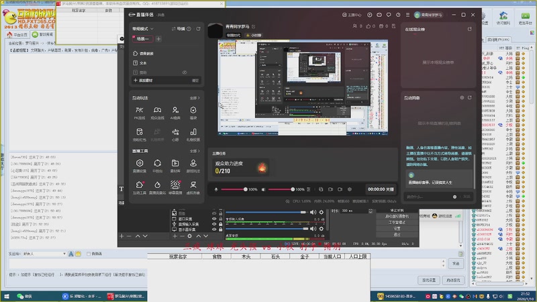Click the start virtual camera button in OBS

click(x=397, y=216)
